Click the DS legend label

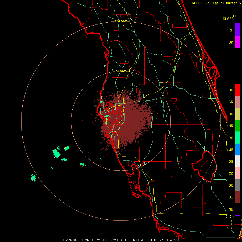(231, 162)
